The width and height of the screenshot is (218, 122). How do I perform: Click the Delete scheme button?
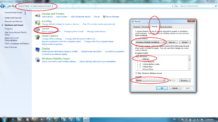[185, 42]
